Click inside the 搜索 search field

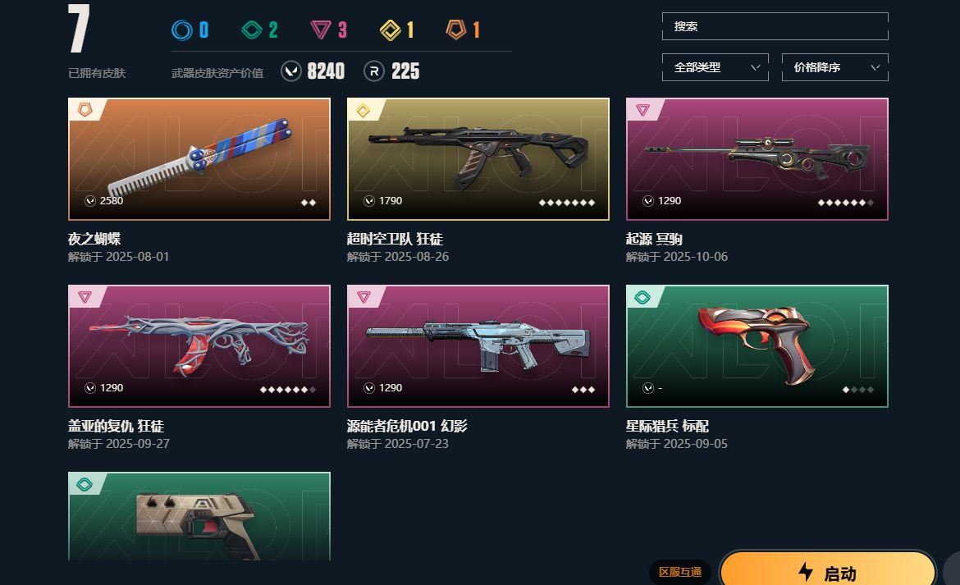click(775, 26)
